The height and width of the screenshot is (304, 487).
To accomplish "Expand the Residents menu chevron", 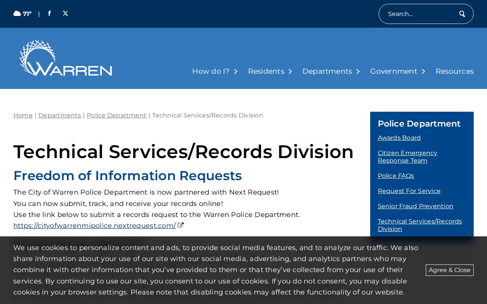I will pos(290,71).
